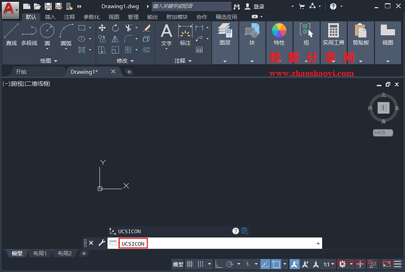Open the Clipboard (剪贴板) panel

(361, 43)
